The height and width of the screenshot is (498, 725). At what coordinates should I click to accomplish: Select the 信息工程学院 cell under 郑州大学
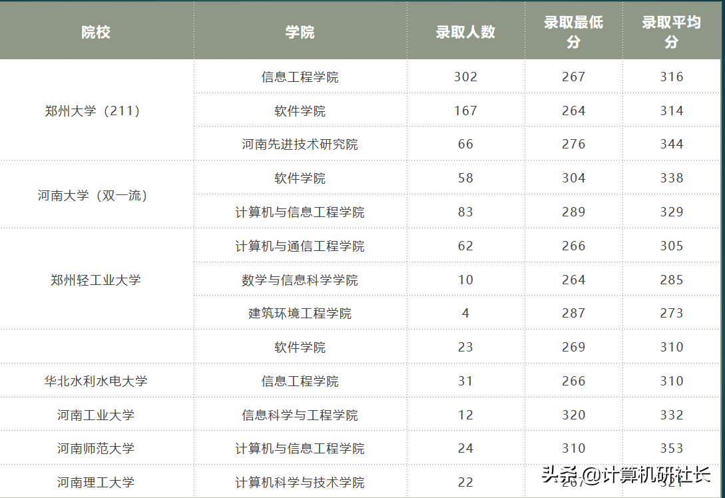tap(300, 76)
